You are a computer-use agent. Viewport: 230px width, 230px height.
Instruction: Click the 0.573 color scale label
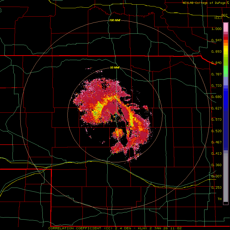216,120
